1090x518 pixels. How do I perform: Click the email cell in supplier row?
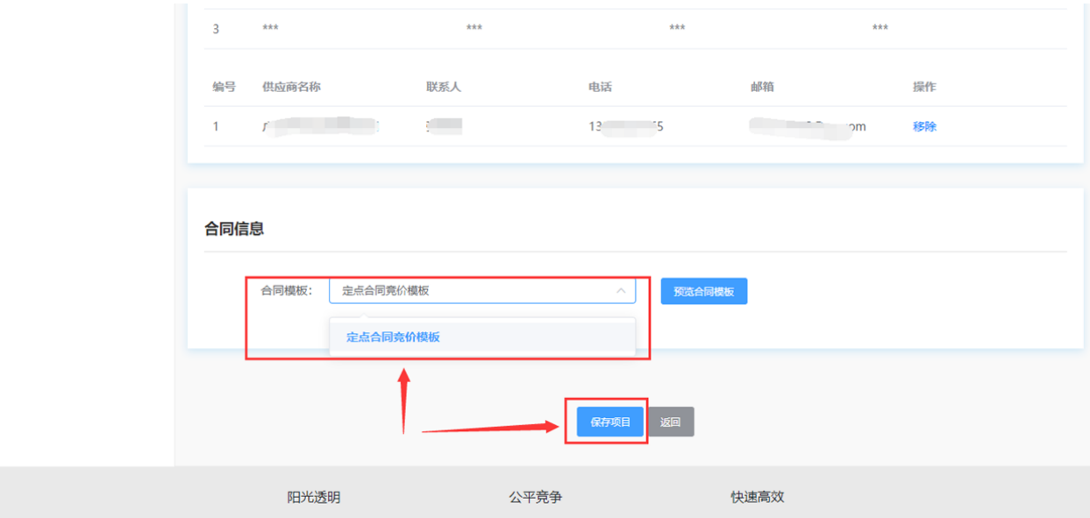(807, 126)
